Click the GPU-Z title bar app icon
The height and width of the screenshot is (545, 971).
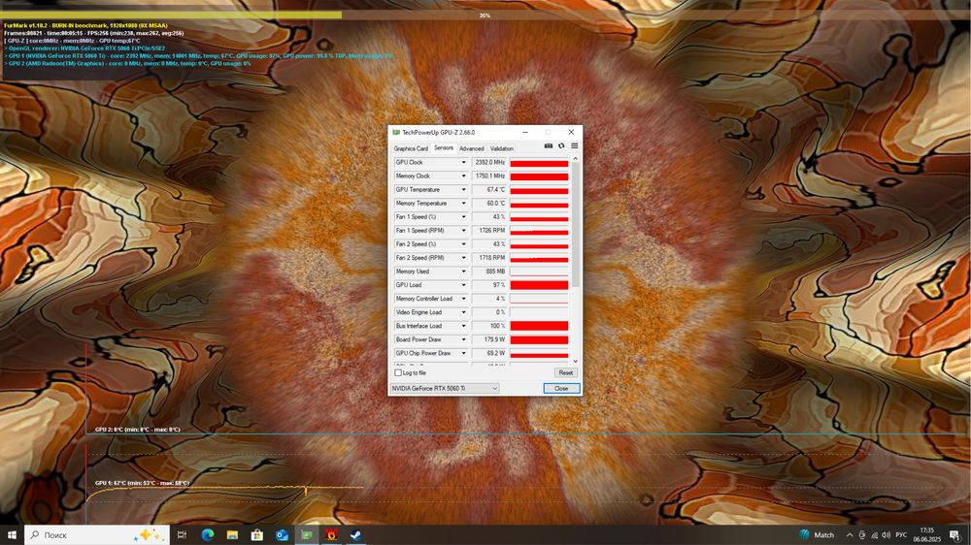396,133
